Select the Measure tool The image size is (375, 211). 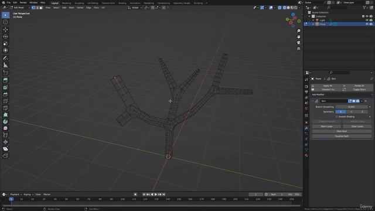5,65
